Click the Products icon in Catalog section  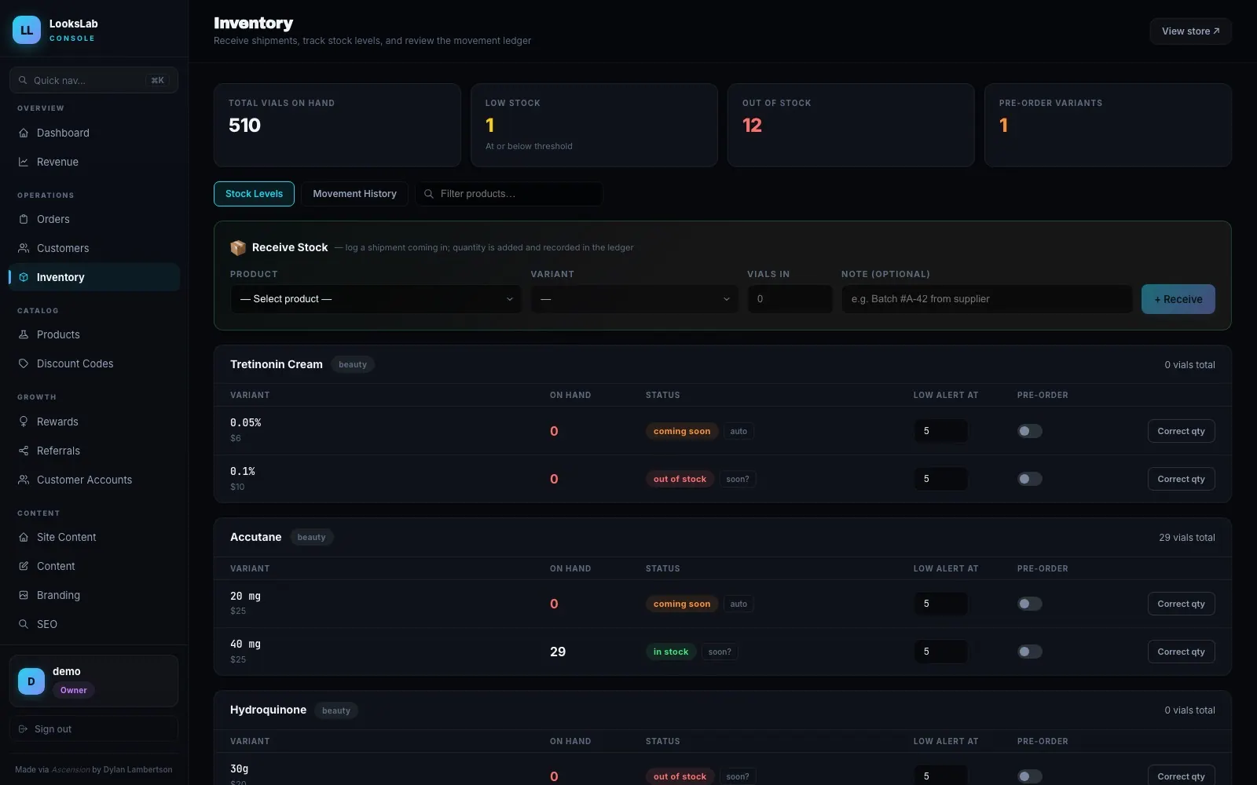pyautogui.click(x=24, y=334)
